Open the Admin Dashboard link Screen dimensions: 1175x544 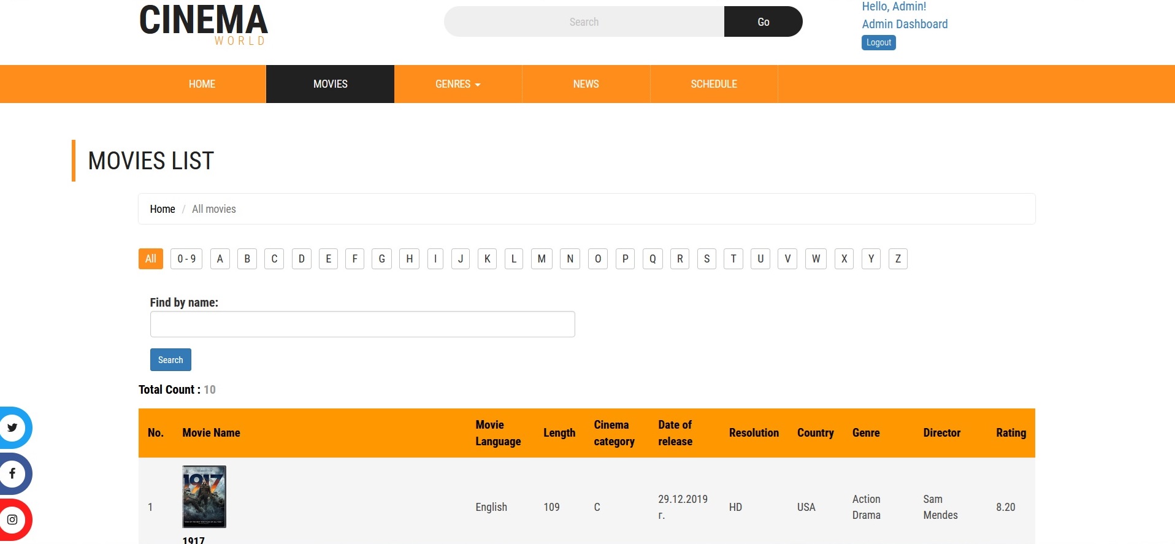click(905, 24)
